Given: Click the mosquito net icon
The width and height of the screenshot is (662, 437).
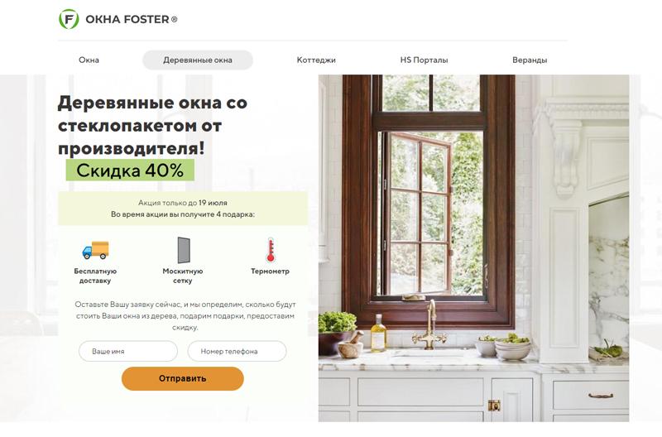Looking at the screenshot, I should (183, 250).
